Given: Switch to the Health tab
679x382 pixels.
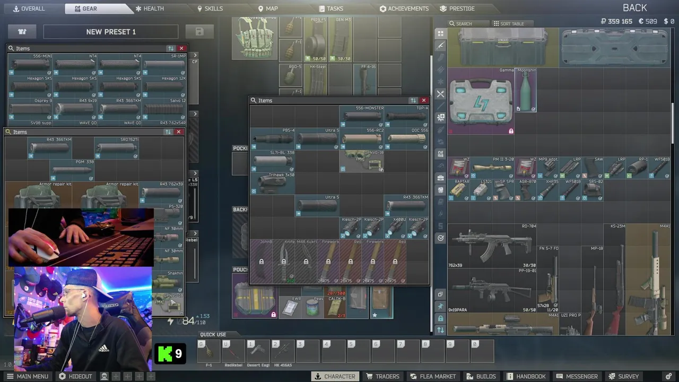Looking at the screenshot, I should pos(150,8).
